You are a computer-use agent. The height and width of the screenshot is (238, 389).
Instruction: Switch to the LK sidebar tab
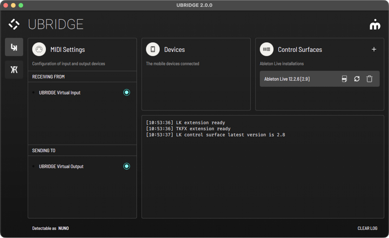point(14,47)
